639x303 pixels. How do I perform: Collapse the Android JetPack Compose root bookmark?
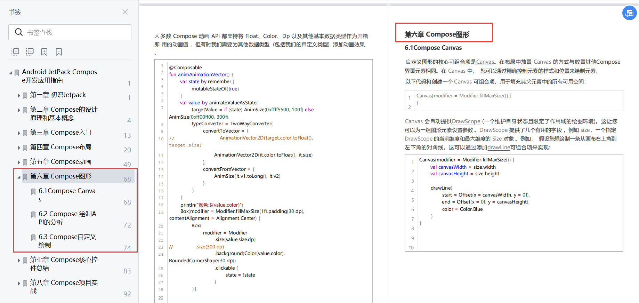(x=10, y=73)
